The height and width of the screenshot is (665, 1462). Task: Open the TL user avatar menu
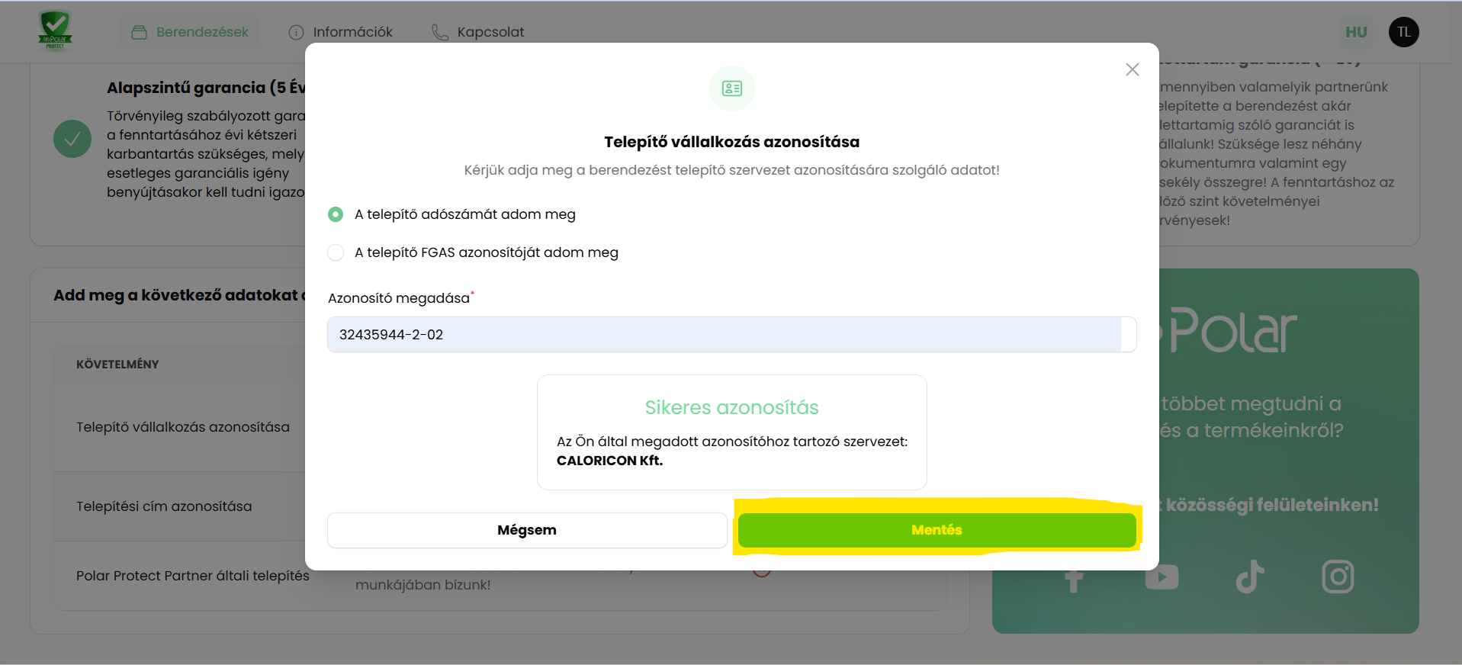click(x=1403, y=32)
